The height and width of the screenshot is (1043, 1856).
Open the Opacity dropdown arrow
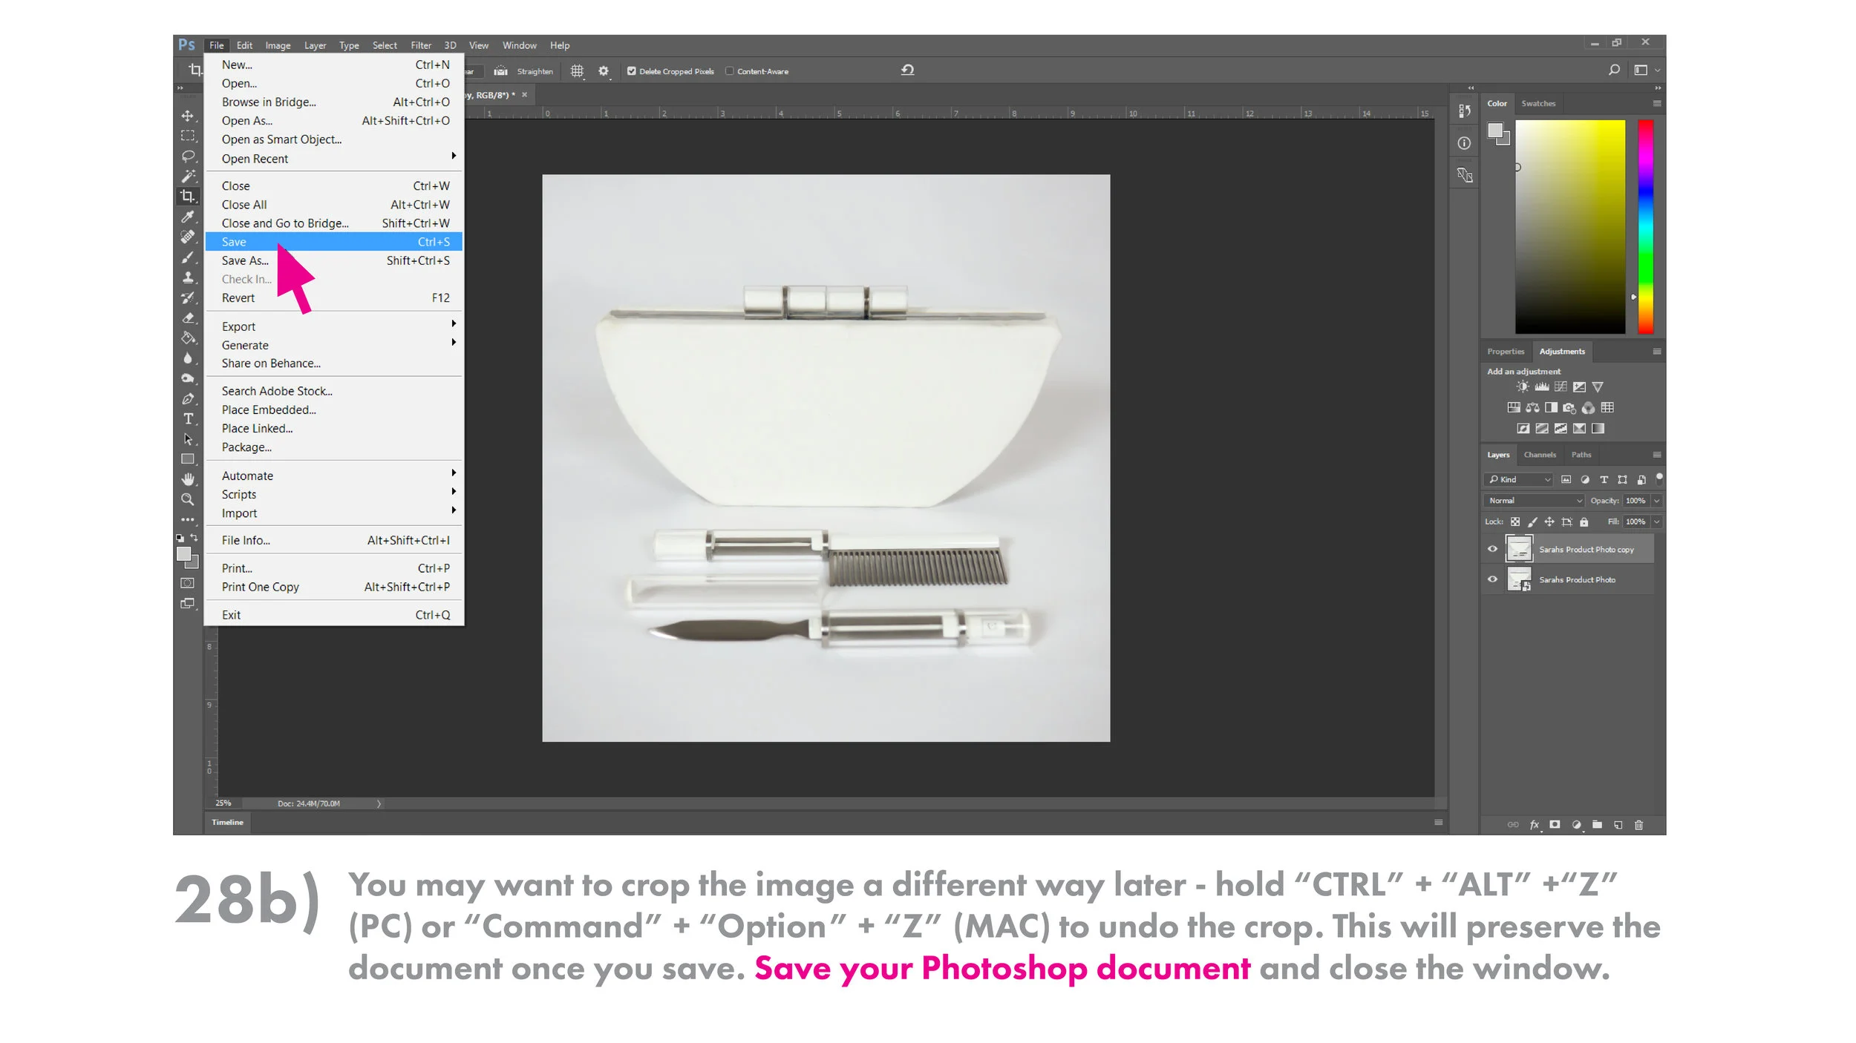(x=1656, y=501)
